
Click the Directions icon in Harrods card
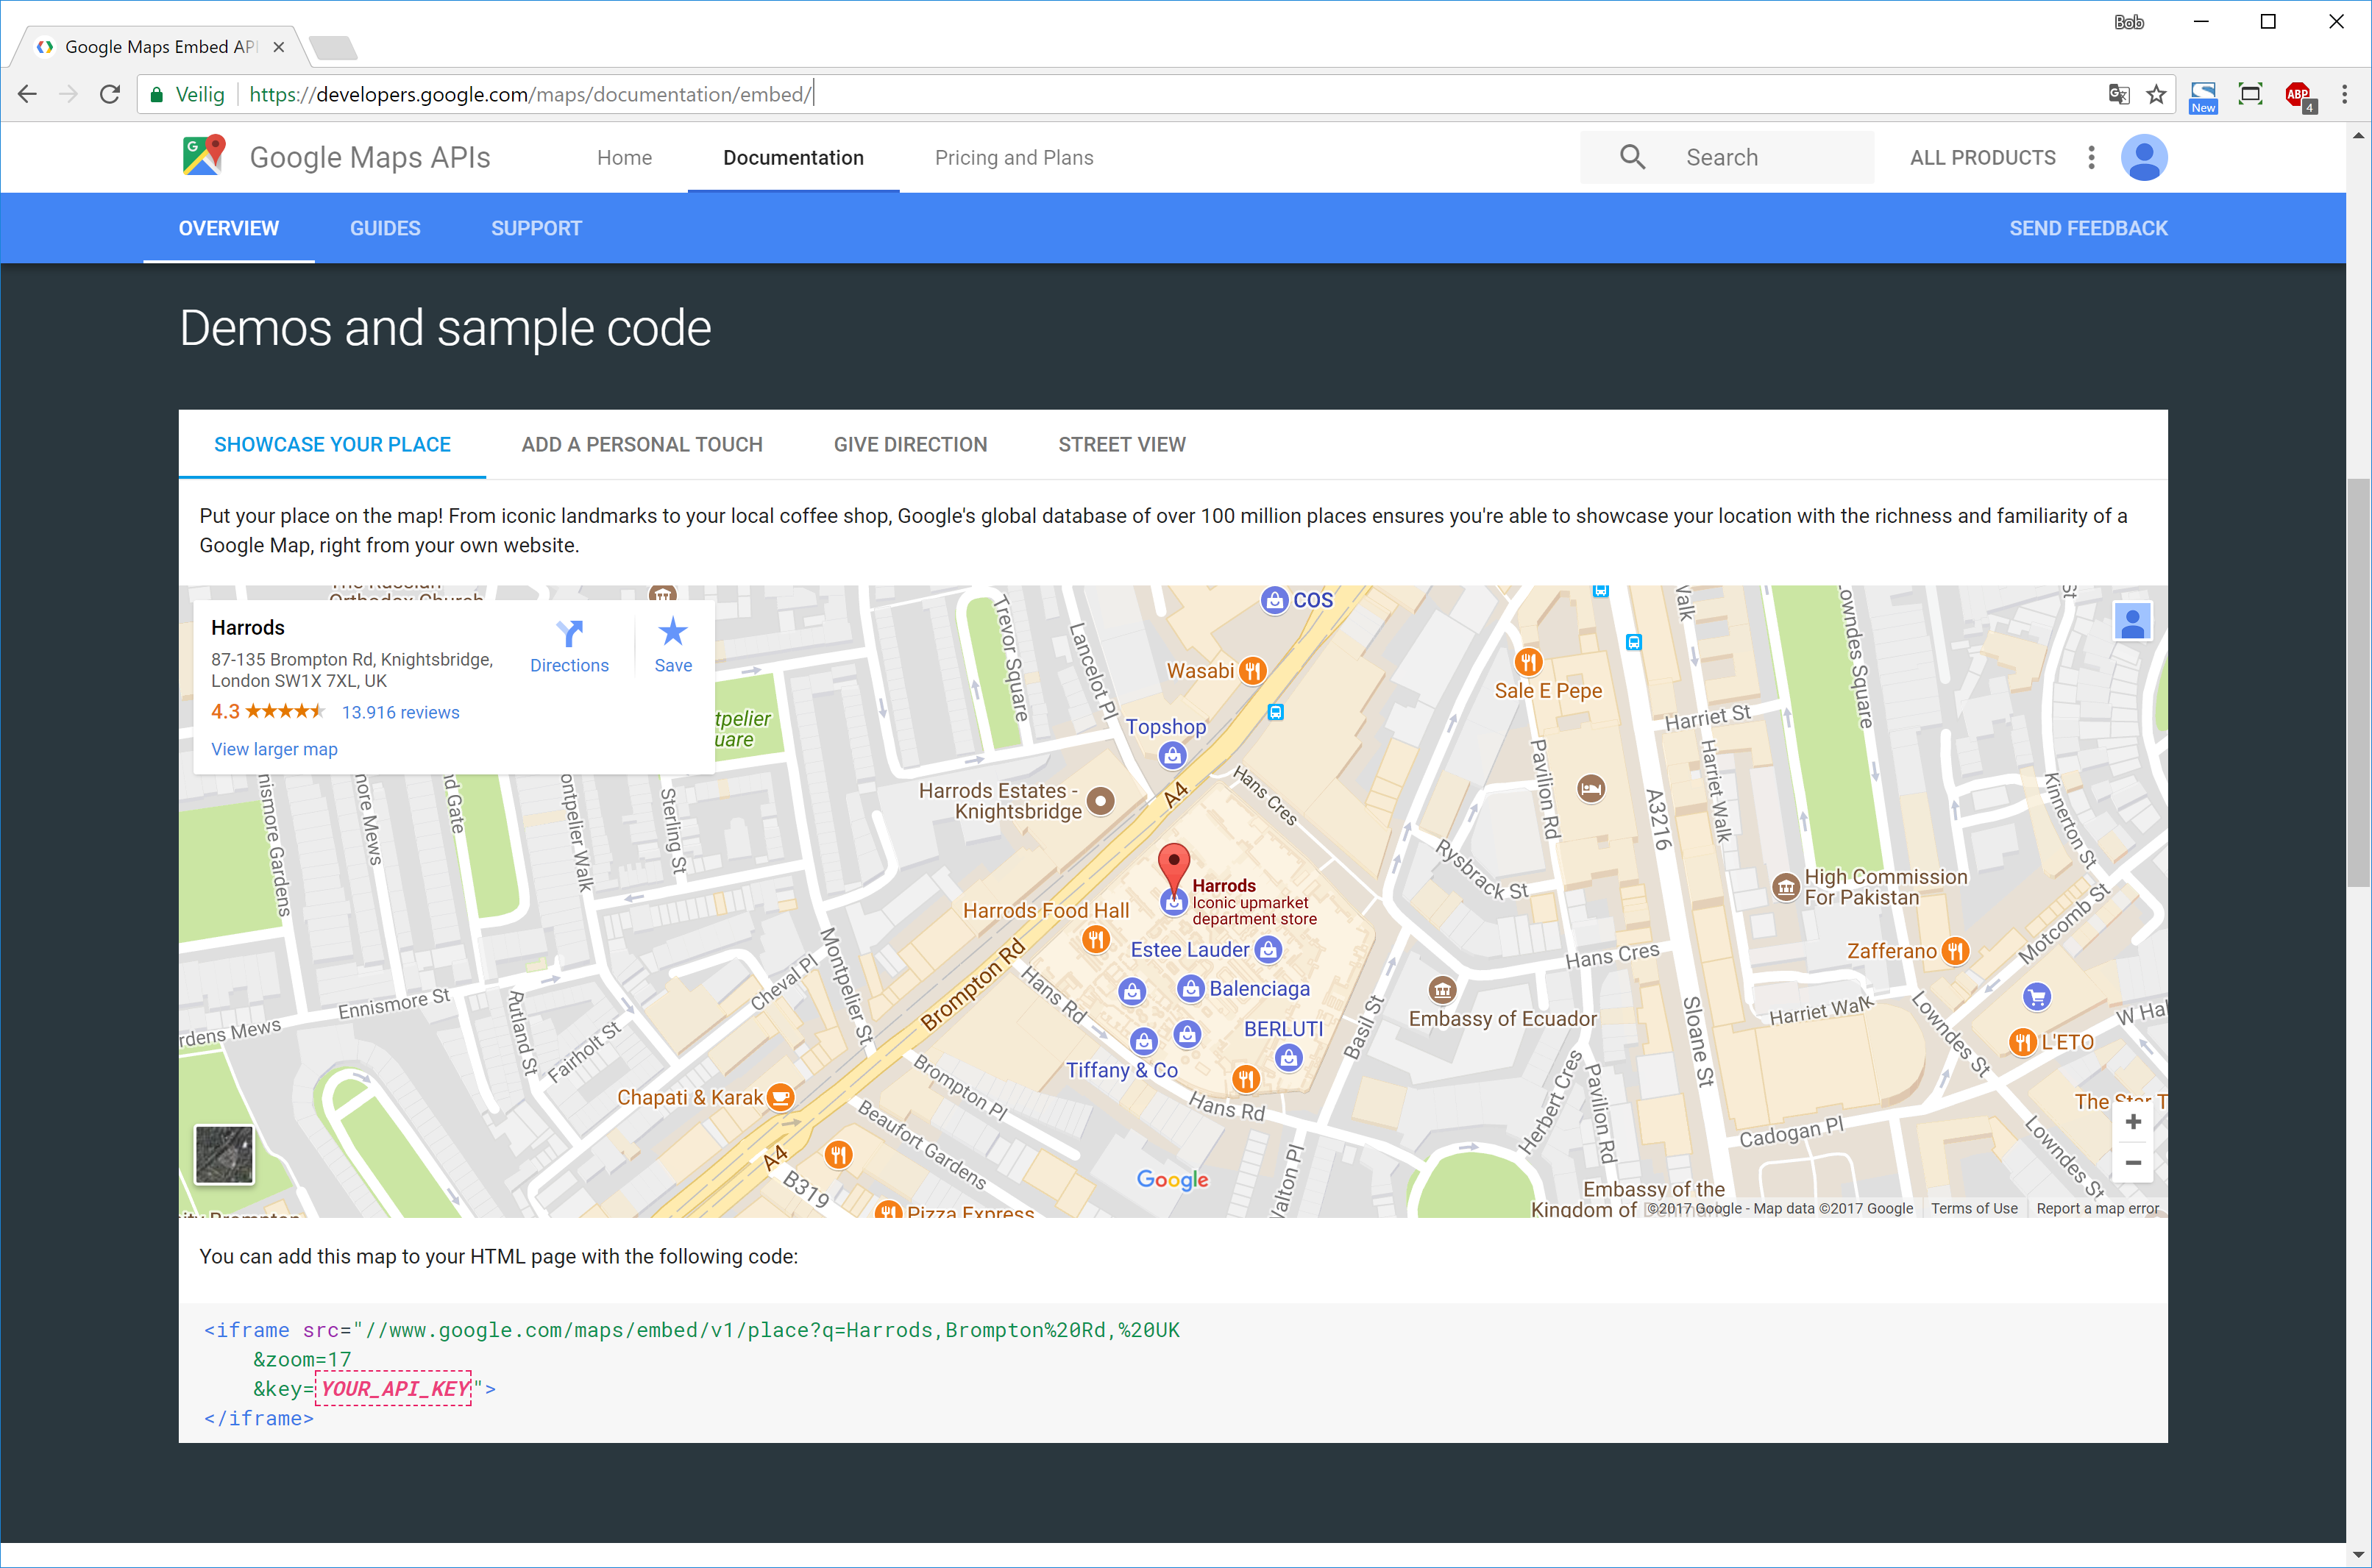569,634
